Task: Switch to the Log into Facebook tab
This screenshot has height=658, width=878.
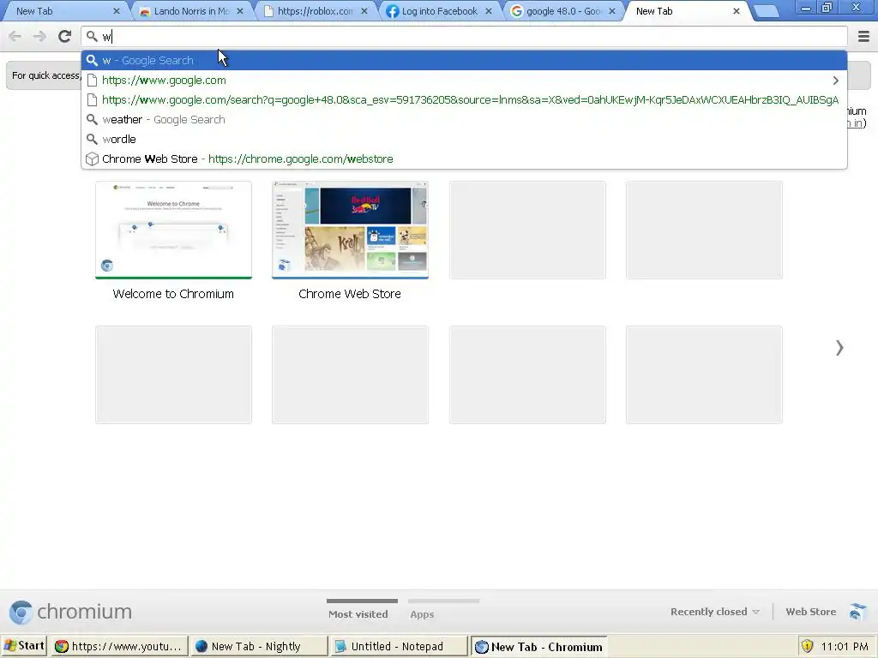Action: click(x=440, y=11)
